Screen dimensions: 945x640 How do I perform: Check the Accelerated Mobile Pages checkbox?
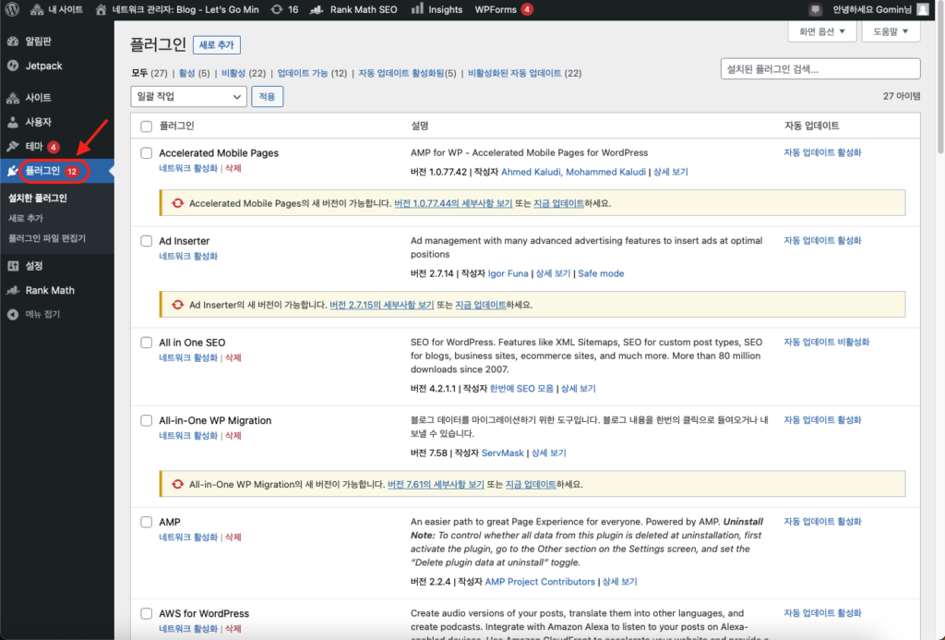(x=147, y=153)
